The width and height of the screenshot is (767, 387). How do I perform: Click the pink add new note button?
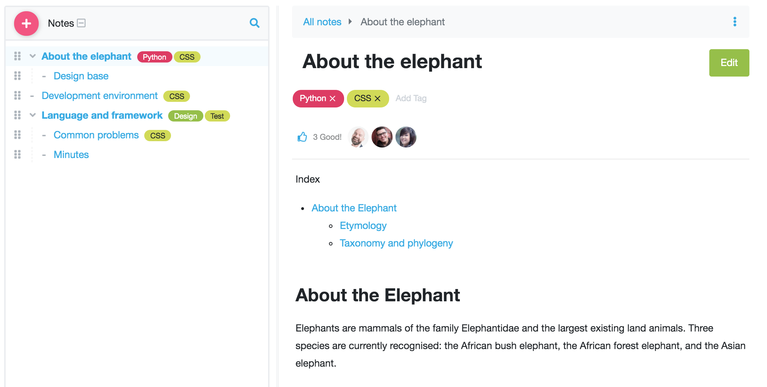click(x=26, y=24)
